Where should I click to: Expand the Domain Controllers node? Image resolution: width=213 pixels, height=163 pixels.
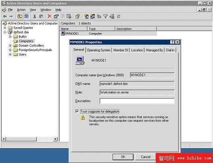(x=10, y=45)
